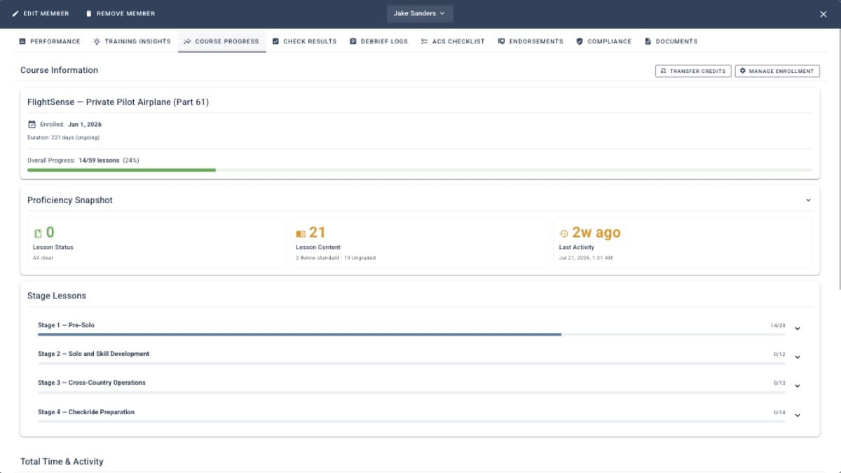Viewport: 841px width, 473px height.
Task: Go to the Check Results tab
Action: [x=304, y=41]
